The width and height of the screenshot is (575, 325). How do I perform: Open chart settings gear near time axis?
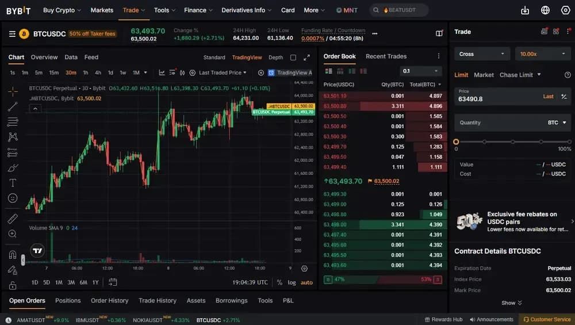pyautogui.click(x=304, y=269)
